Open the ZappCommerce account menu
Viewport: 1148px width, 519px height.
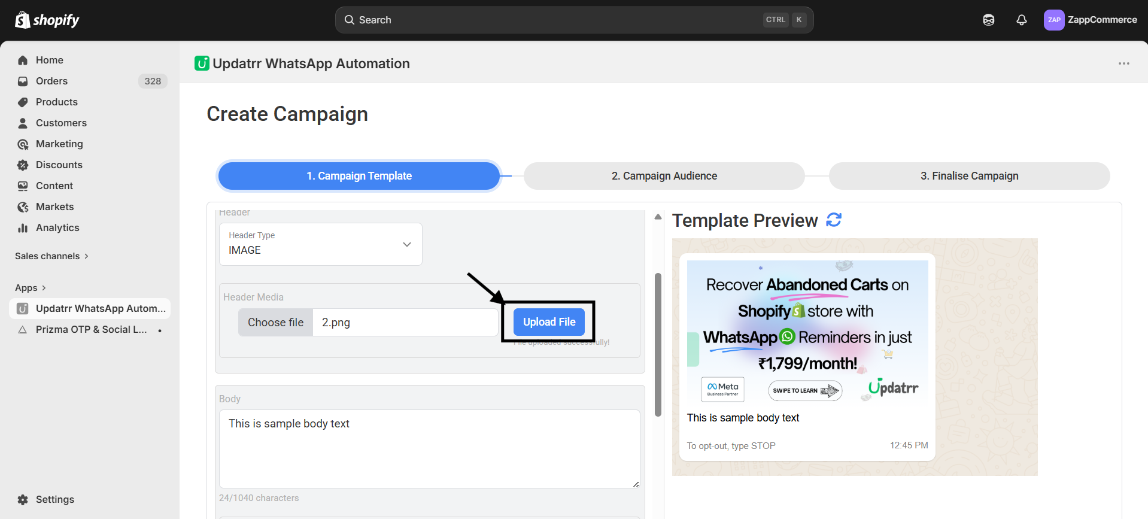point(1090,20)
